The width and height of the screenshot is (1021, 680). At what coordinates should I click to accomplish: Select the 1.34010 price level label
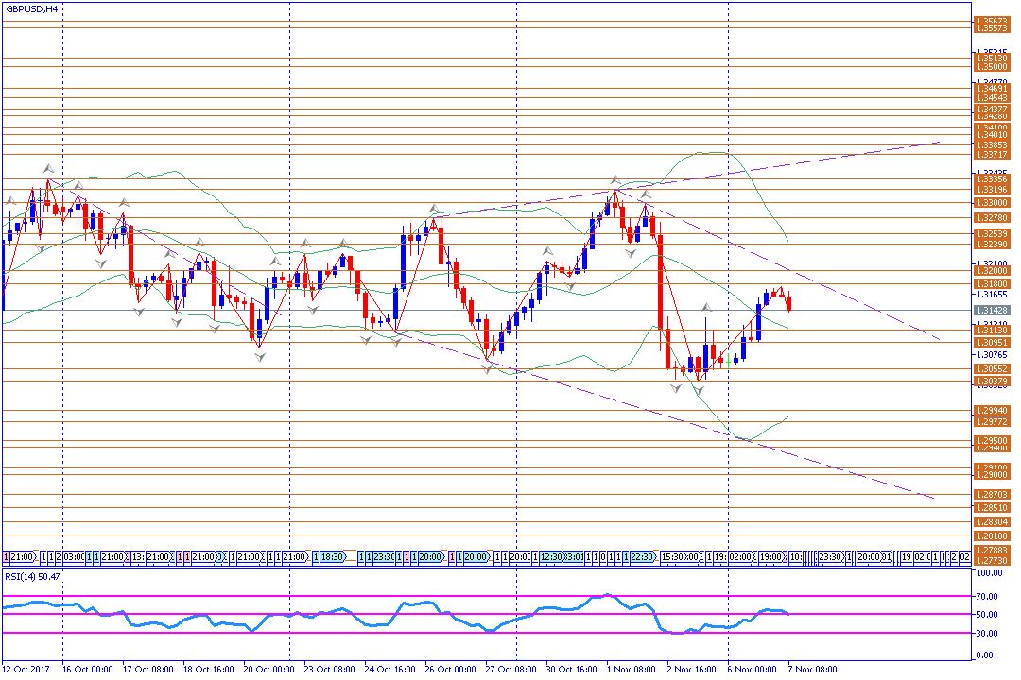992,135
